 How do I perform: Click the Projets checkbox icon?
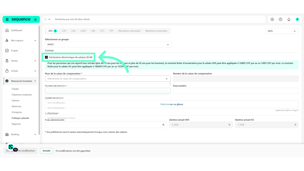[7, 51]
